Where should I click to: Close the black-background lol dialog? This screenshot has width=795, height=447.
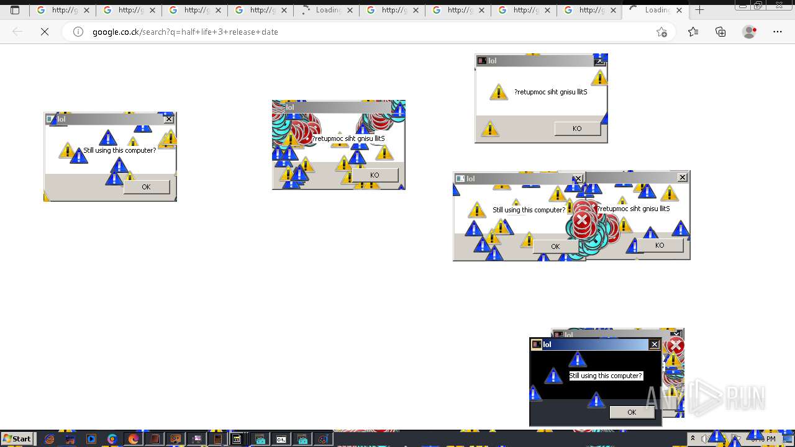pyautogui.click(x=654, y=345)
